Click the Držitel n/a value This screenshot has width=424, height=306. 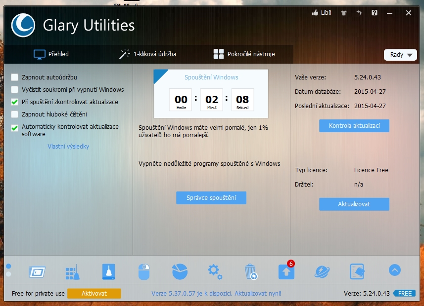click(x=359, y=185)
